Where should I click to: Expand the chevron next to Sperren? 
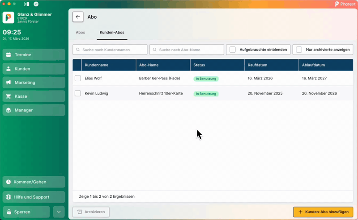[x=59, y=212]
